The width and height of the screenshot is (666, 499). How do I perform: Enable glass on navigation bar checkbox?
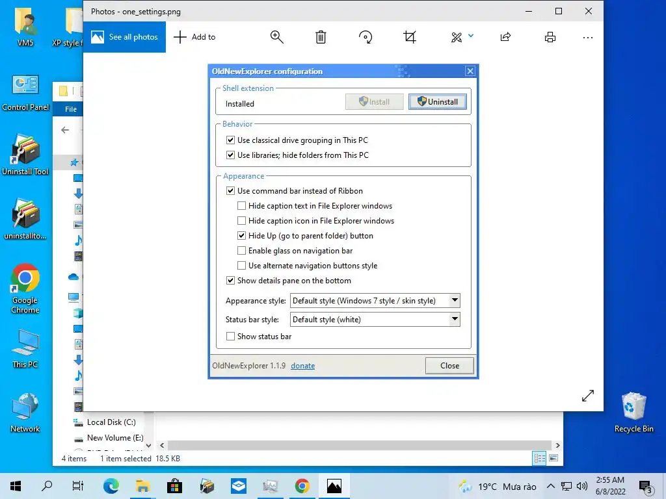point(242,251)
